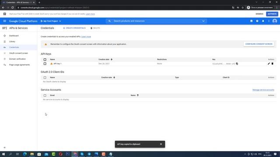
Task: Click the gift icon in free trial banner
Action: (x=5, y=14)
